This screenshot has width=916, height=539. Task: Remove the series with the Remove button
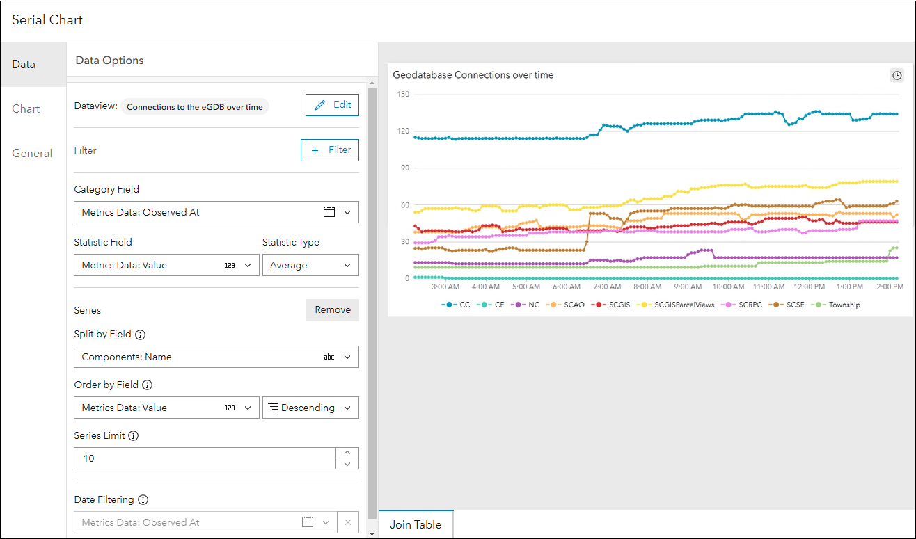coord(333,310)
